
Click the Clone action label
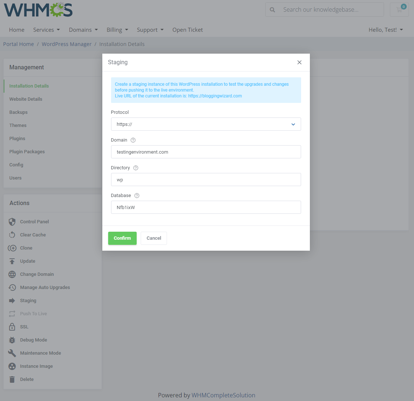[x=26, y=248]
